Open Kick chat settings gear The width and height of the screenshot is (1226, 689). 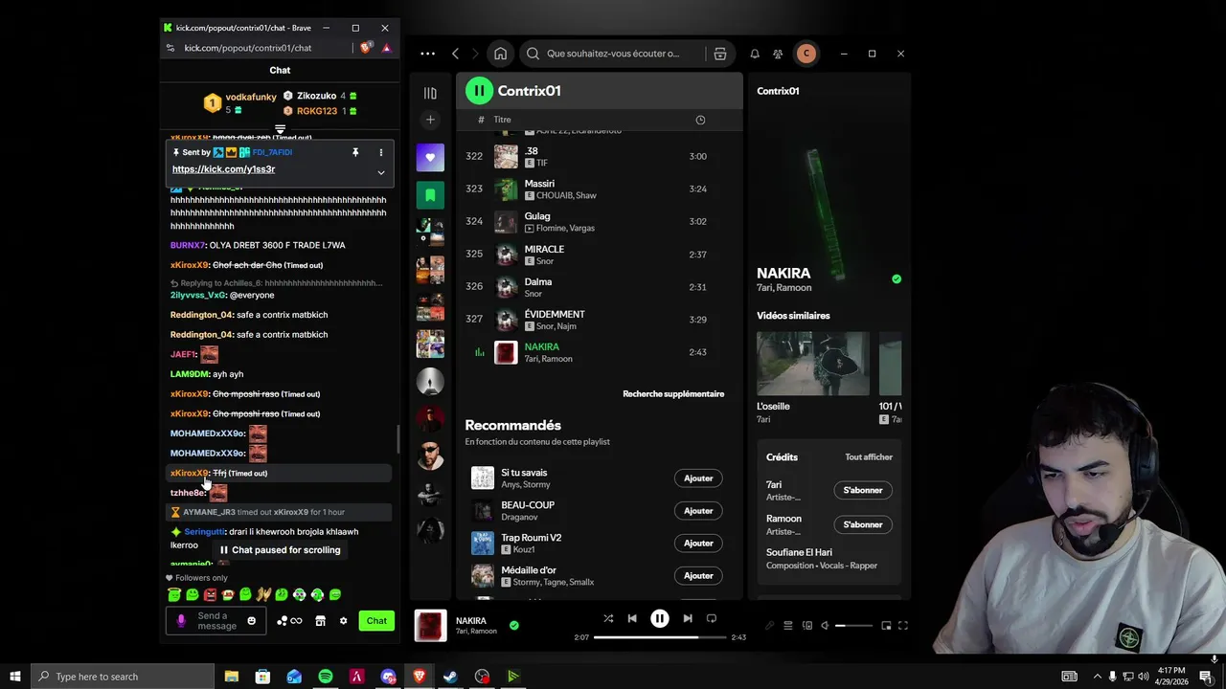coord(343,621)
